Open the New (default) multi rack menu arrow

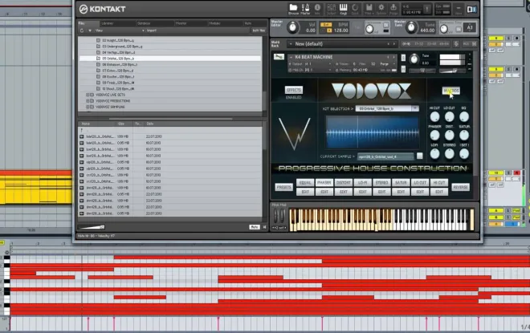(291, 44)
